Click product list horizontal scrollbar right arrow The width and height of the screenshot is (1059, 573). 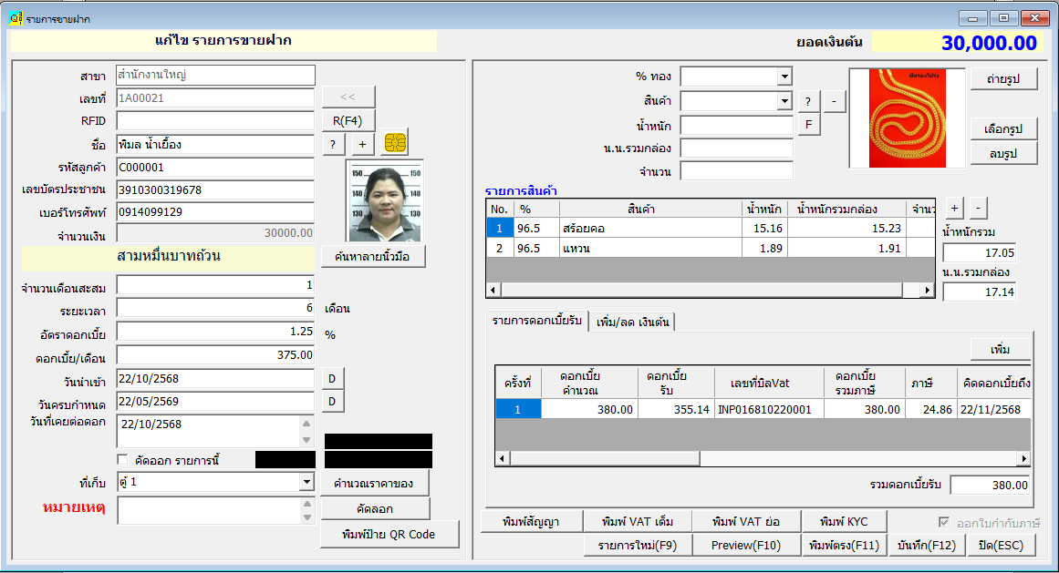[x=929, y=290]
